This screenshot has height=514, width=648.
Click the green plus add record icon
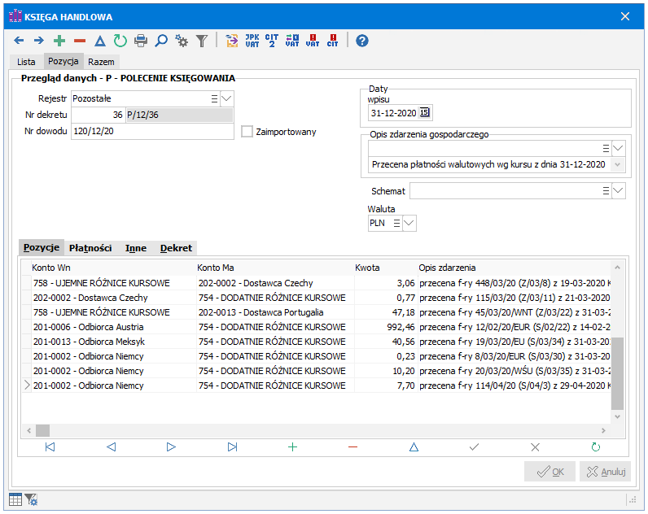59,40
